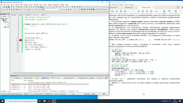
Task: Toggle the red breakpoint on line 11
Action: point(21,40)
